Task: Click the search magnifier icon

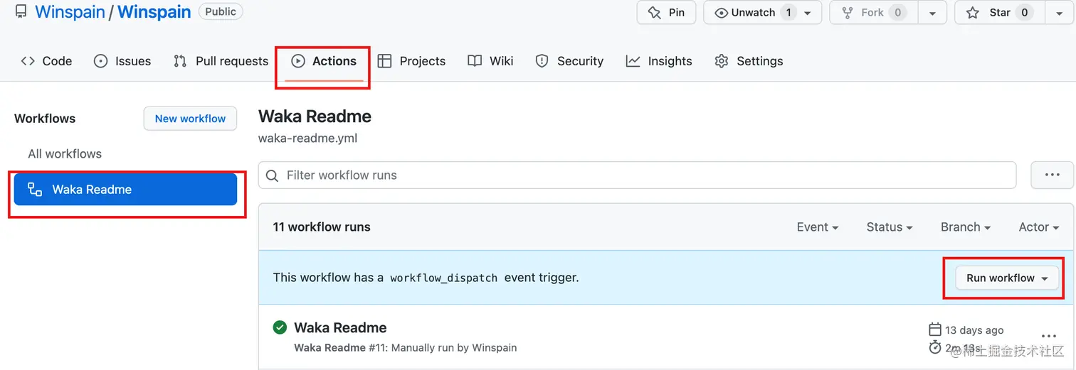Action: click(x=272, y=175)
